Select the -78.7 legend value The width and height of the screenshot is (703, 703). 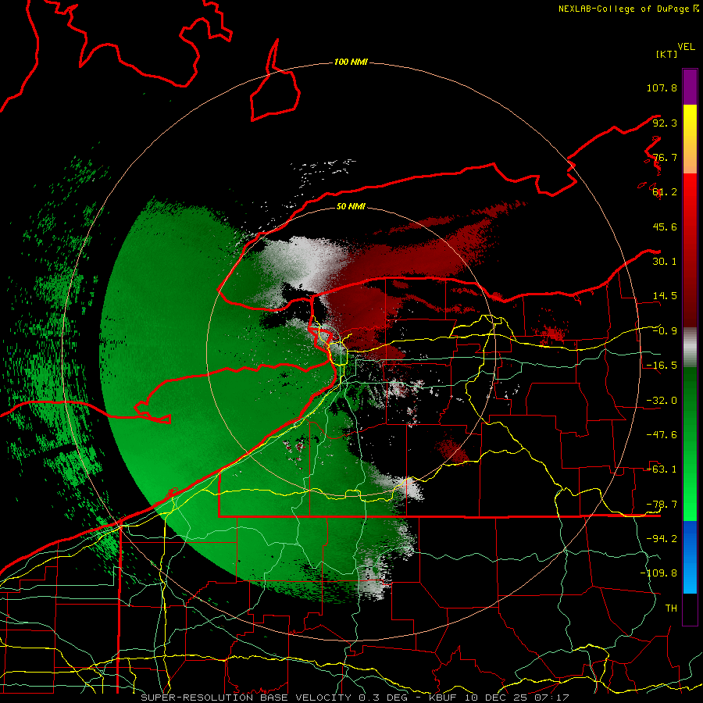click(662, 505)
